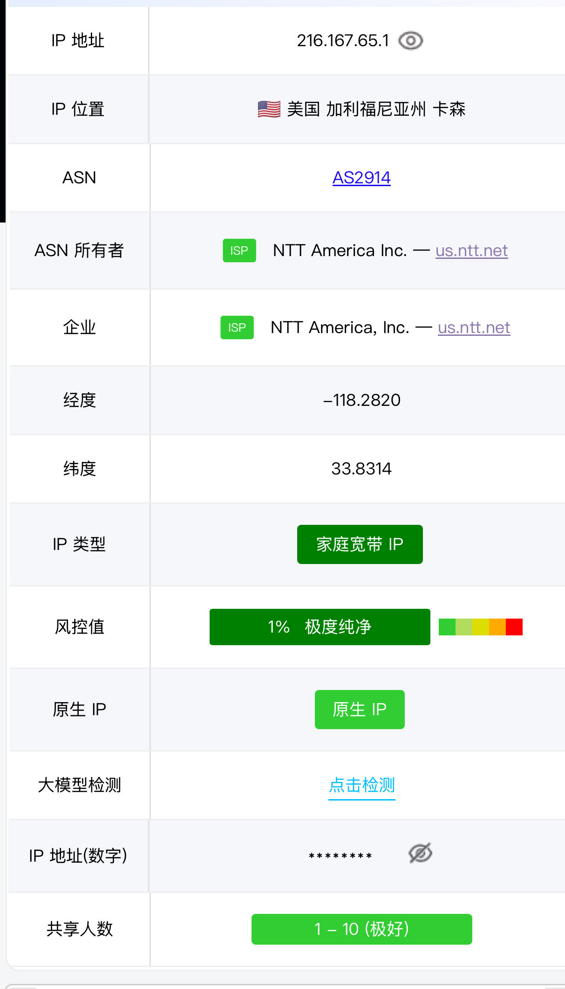Open us.ntt.net link in enterprise row
This screenshot has height=989, width=565.
pyautogui.click(x=474, y=327)
